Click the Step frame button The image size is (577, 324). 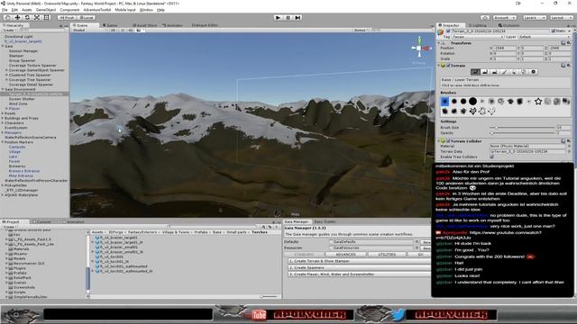coord(298,18)
